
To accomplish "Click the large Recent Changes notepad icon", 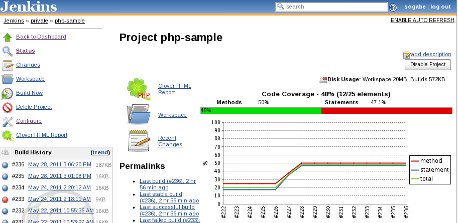I will tap(139, 141).
